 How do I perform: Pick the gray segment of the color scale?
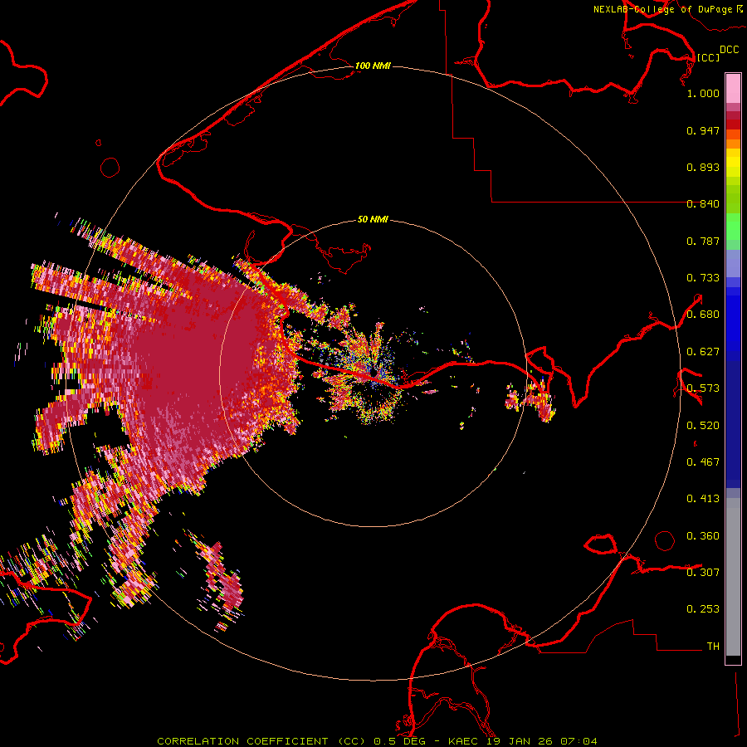[733, 577]
